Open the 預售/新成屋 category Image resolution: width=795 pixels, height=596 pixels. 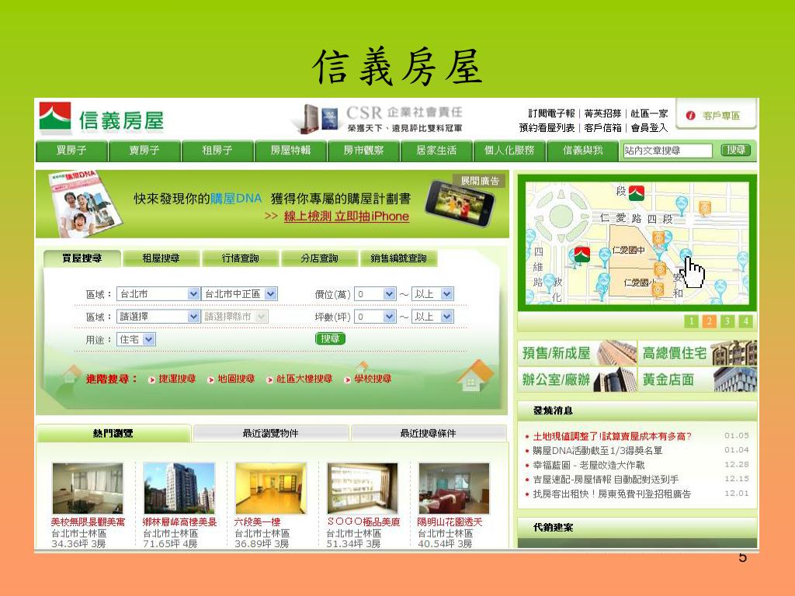pyautogui.click(x=577, y=353)
